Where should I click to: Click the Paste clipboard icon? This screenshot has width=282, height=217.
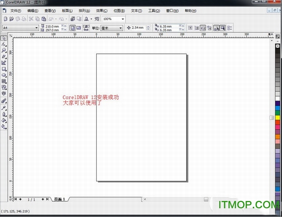pyautogui.click(x=44, y=18)
